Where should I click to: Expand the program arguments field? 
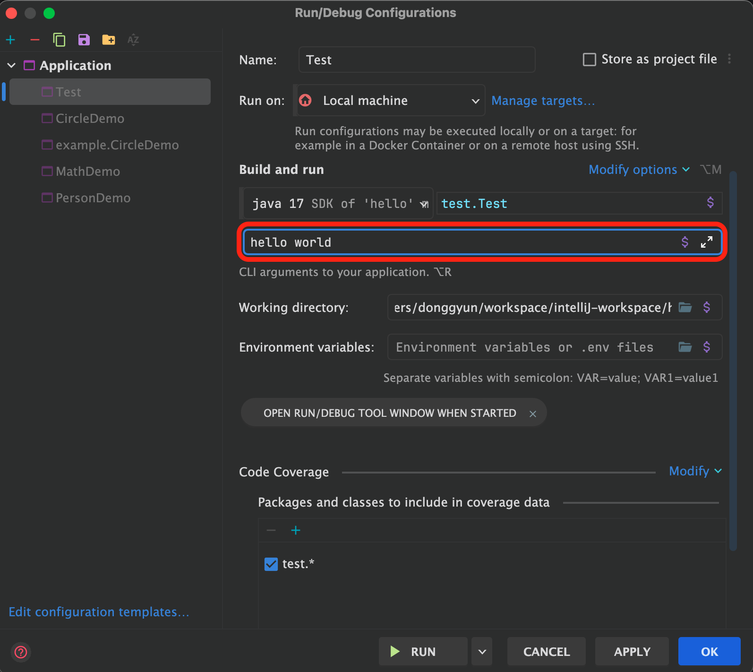(707, 242)
